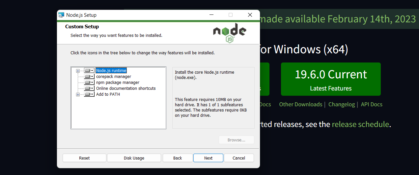Close the Node.js Setup window
Image resolution: width=419 pixels, height=175 pixels.
pyautogui.click(x=250, y=15)
